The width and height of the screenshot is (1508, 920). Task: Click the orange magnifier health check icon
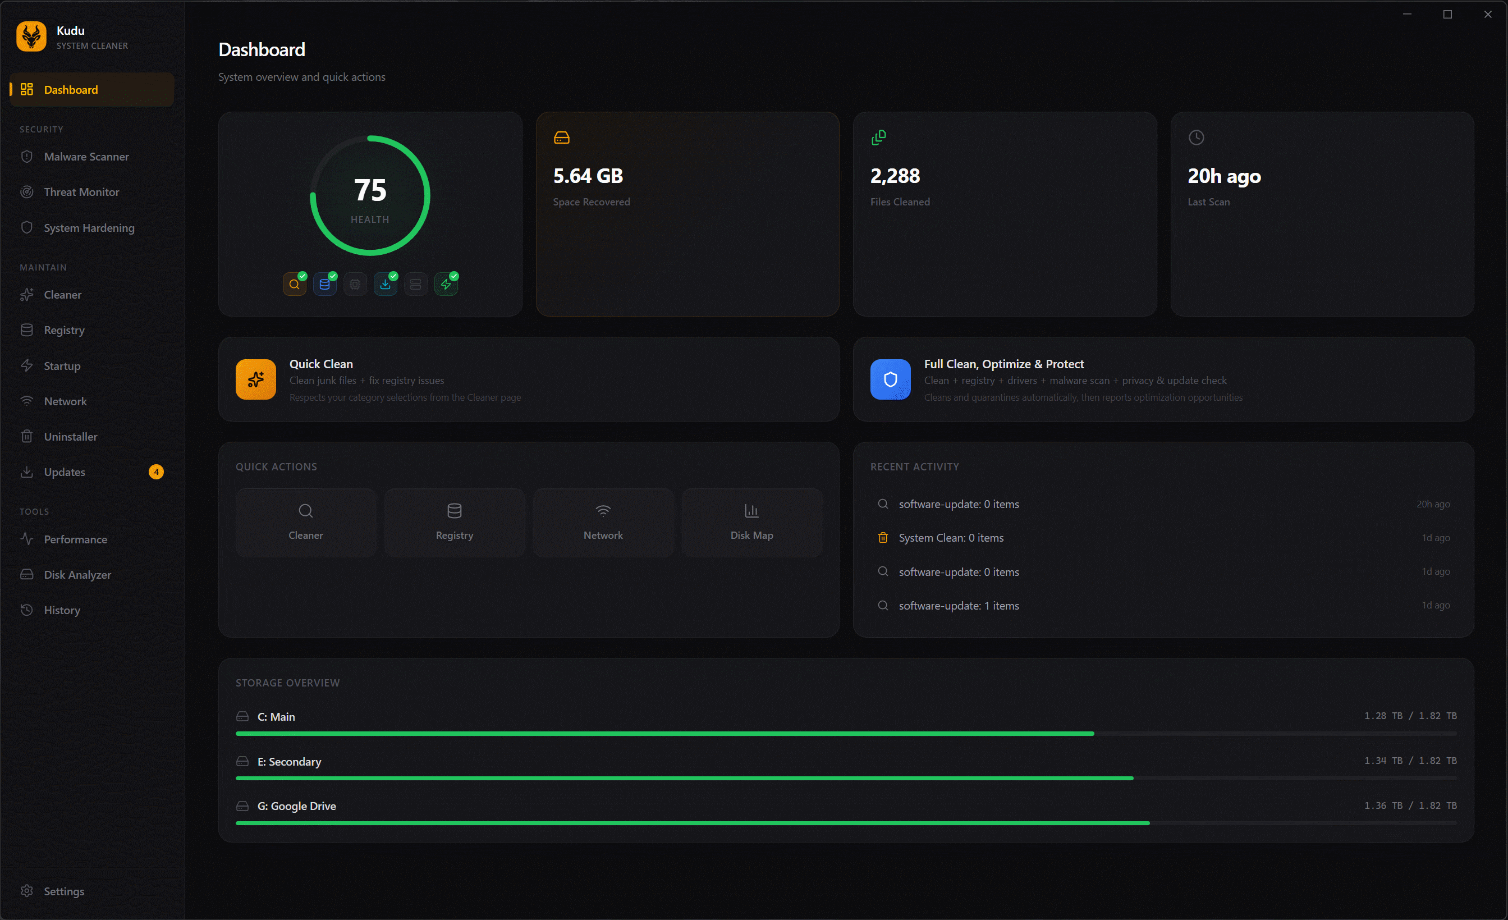(295, 284)
